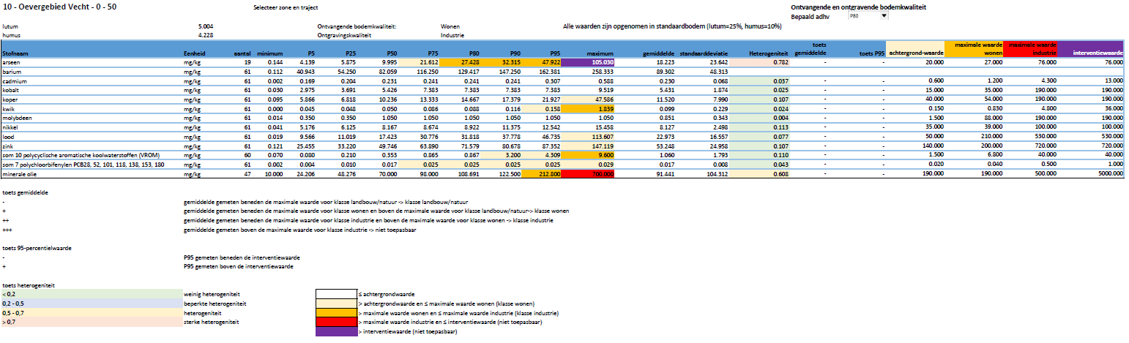Select the lutum value 5.004 cell
1129x343 pixels.
tap(206, 26)
